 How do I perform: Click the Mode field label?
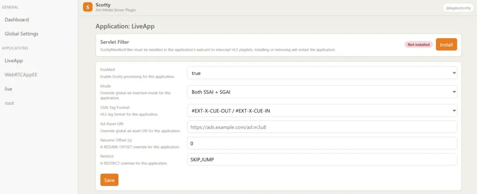[106, 86]
